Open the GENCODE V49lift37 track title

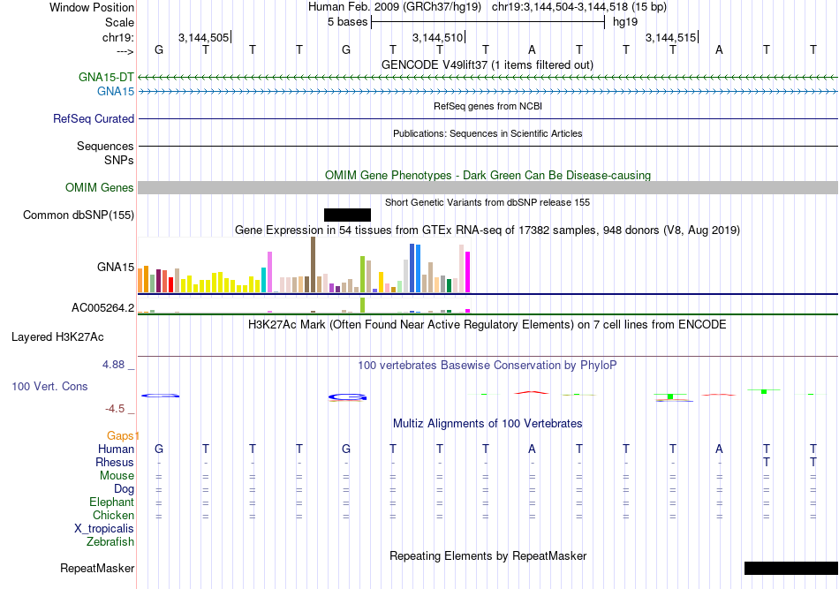click(488, 64)
